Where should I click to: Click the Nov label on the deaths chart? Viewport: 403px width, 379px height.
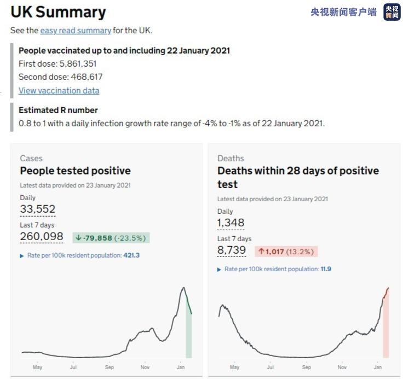[342, 367]
